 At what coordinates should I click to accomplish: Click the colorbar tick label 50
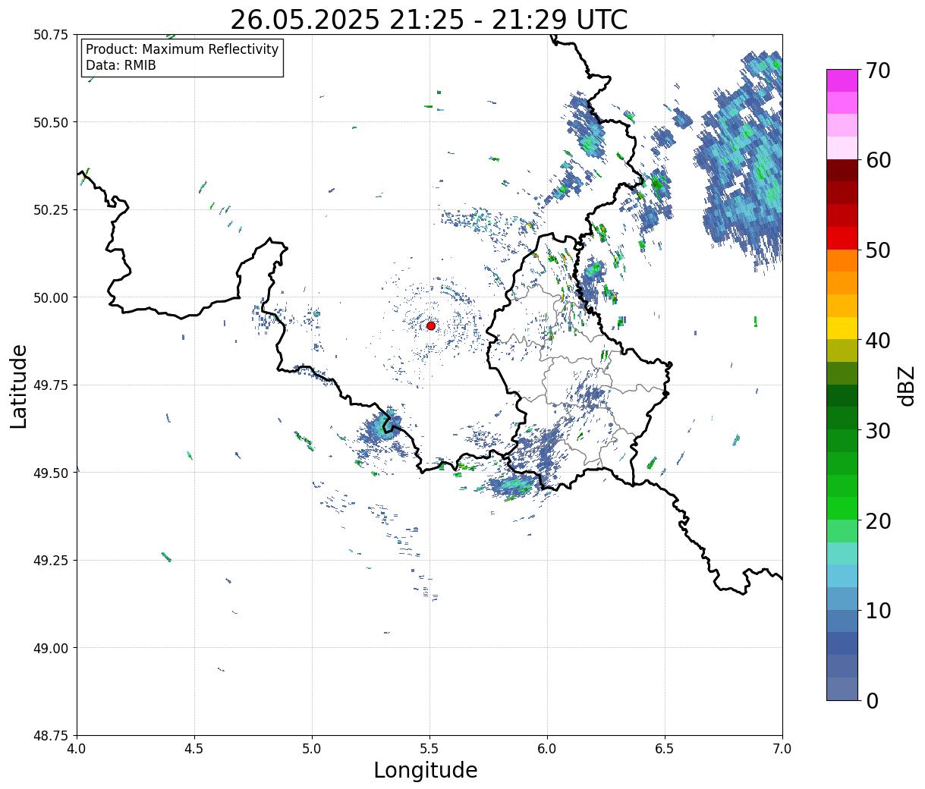coord(877,250)
